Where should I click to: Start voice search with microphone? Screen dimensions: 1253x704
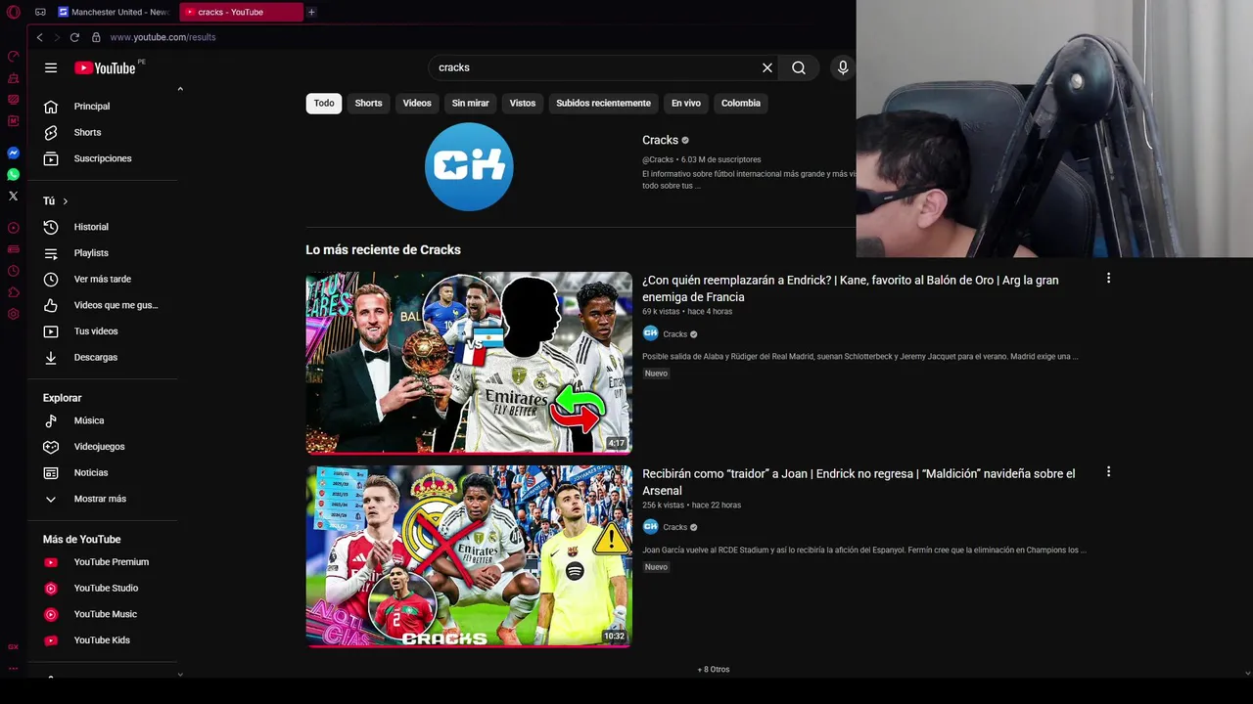click(843, 67)
